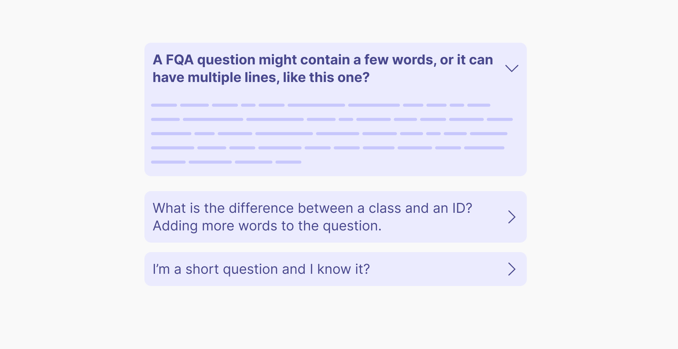Click the first line of placeholder answer text
Screen dimensions: 678x349
tap(320, 105)
